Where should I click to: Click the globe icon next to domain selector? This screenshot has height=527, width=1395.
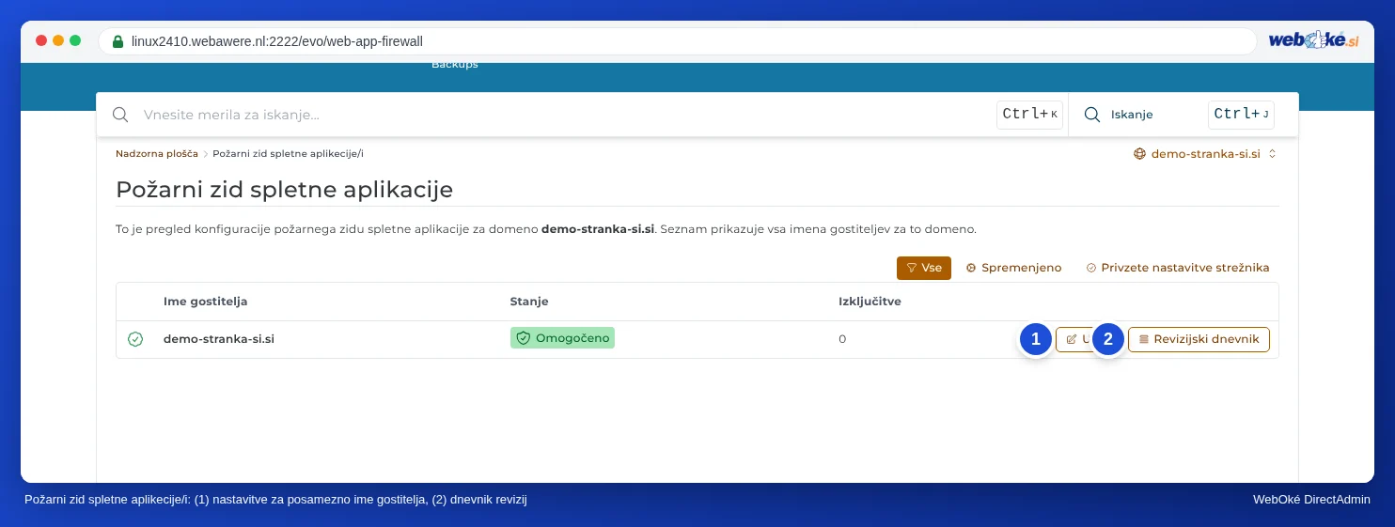click(x=1139, y=153)
